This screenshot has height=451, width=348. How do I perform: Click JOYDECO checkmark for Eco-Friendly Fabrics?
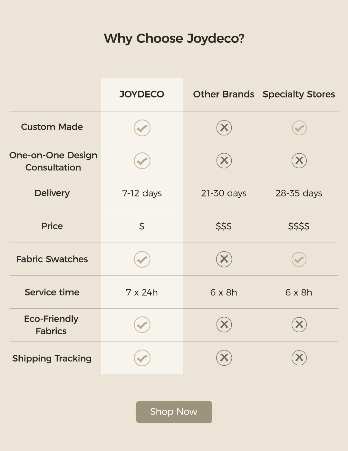142,325
